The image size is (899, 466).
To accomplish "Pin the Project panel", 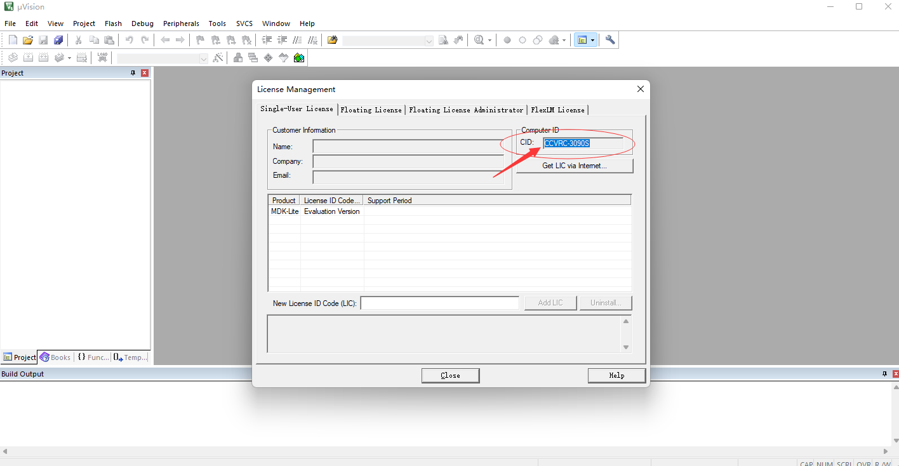I will point(133,73).
